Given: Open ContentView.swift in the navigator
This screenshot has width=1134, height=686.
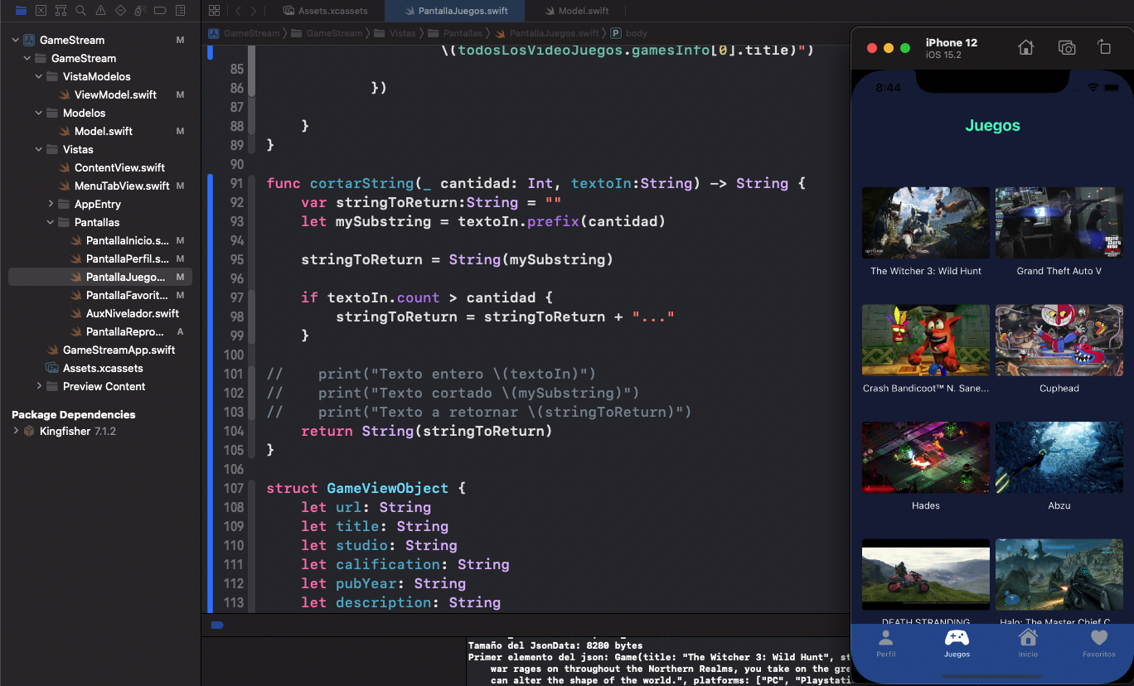Looking at the screenshot, I should coord(119,167).
